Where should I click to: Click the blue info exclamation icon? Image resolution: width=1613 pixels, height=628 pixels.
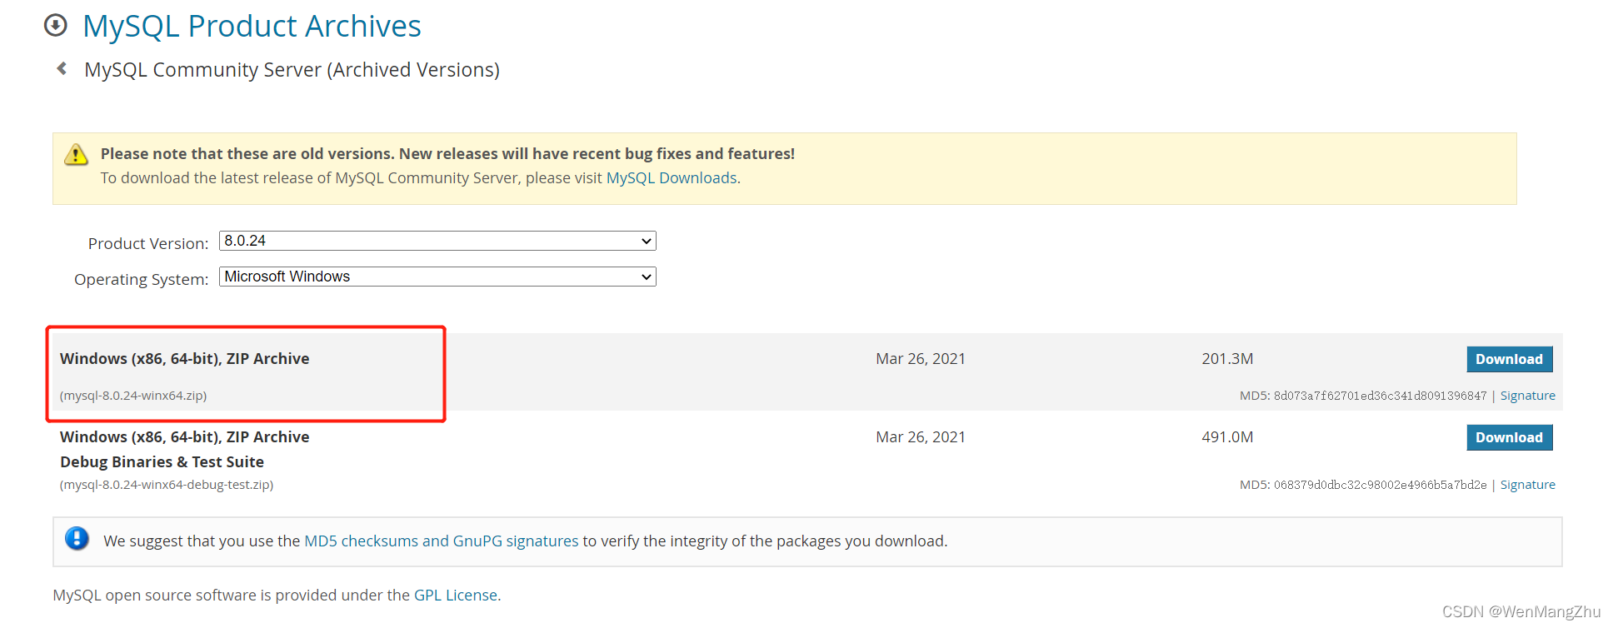[77, 539]
